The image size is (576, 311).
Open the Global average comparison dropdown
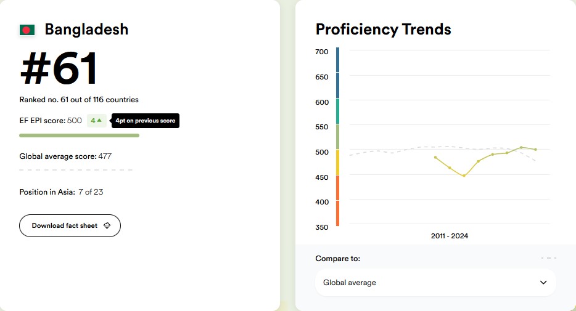[x=435, y=283]
